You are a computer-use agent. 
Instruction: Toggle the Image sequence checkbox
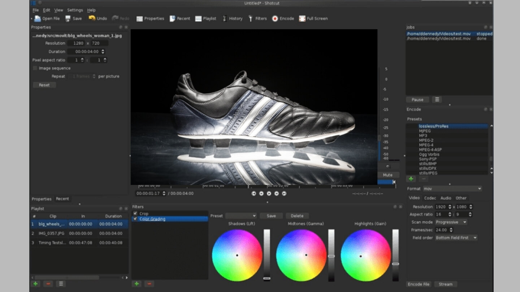[35, 68]
